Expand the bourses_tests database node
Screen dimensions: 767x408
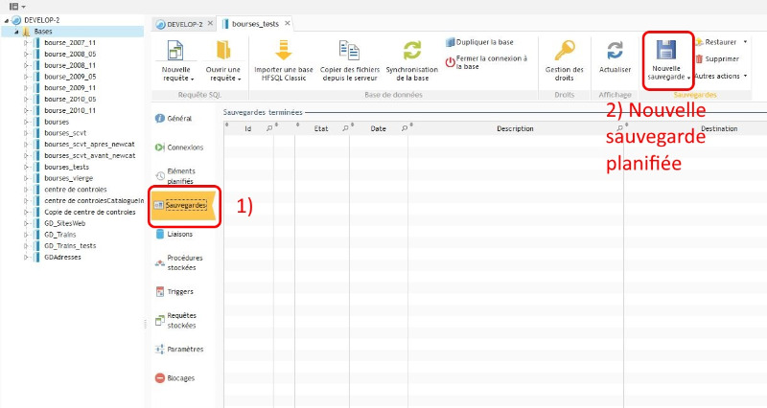pyautogui.click(x=26, y=167)
